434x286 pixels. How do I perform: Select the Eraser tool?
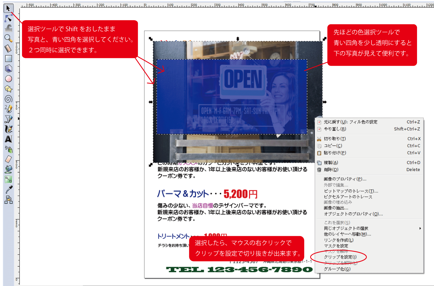(x=8, y=159)
